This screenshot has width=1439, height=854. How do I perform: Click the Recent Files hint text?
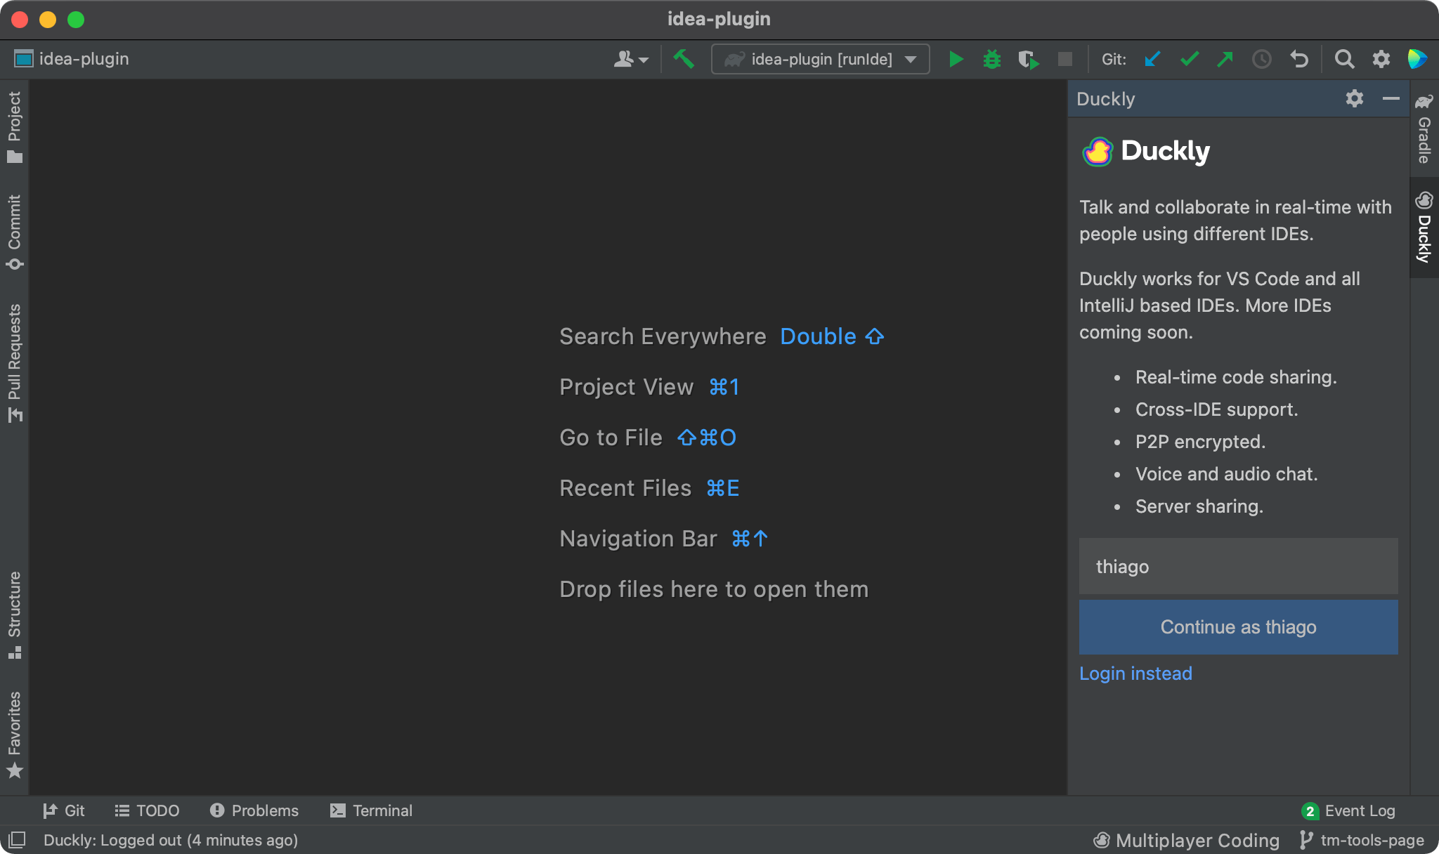coord(625,488)
